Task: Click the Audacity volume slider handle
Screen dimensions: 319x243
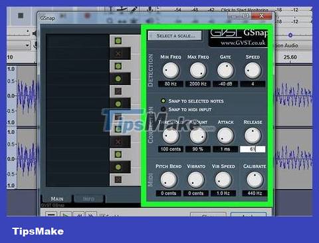Action: pyautogui.click(x=290, y=35)
